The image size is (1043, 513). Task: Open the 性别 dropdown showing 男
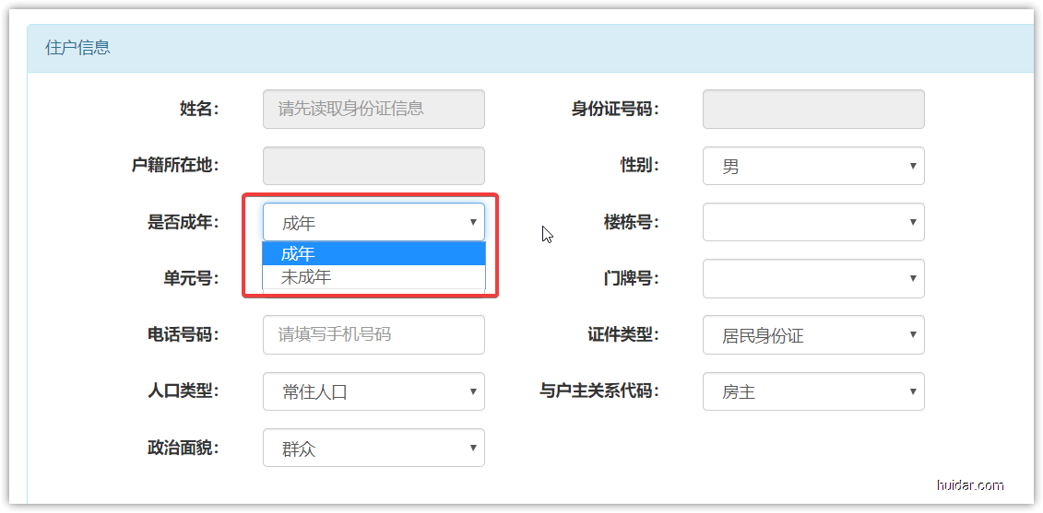pyautogui.click(x=812, y=167)
